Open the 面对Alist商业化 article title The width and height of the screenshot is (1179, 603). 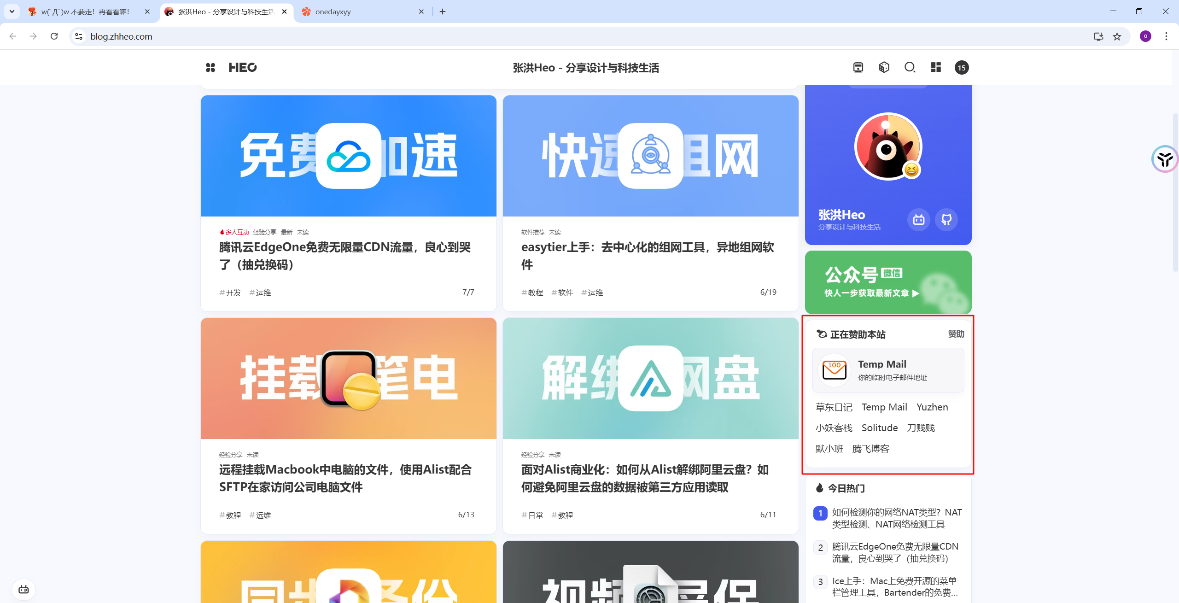click(645, 479)
